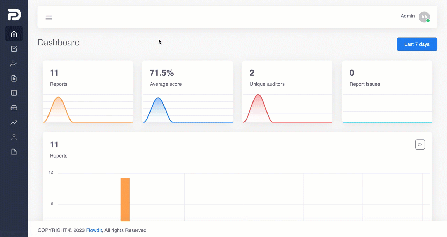Image resolution: width=447 pixels, height=237 pixels.
Task: Open the home dashboard sidebar icon
Action: 14,34
